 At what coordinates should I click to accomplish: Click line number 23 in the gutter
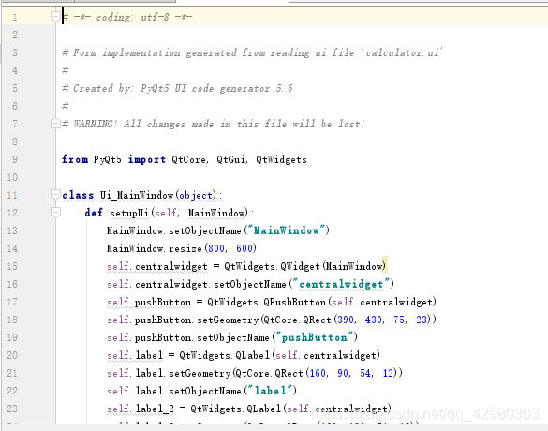(x=12, y=409)
